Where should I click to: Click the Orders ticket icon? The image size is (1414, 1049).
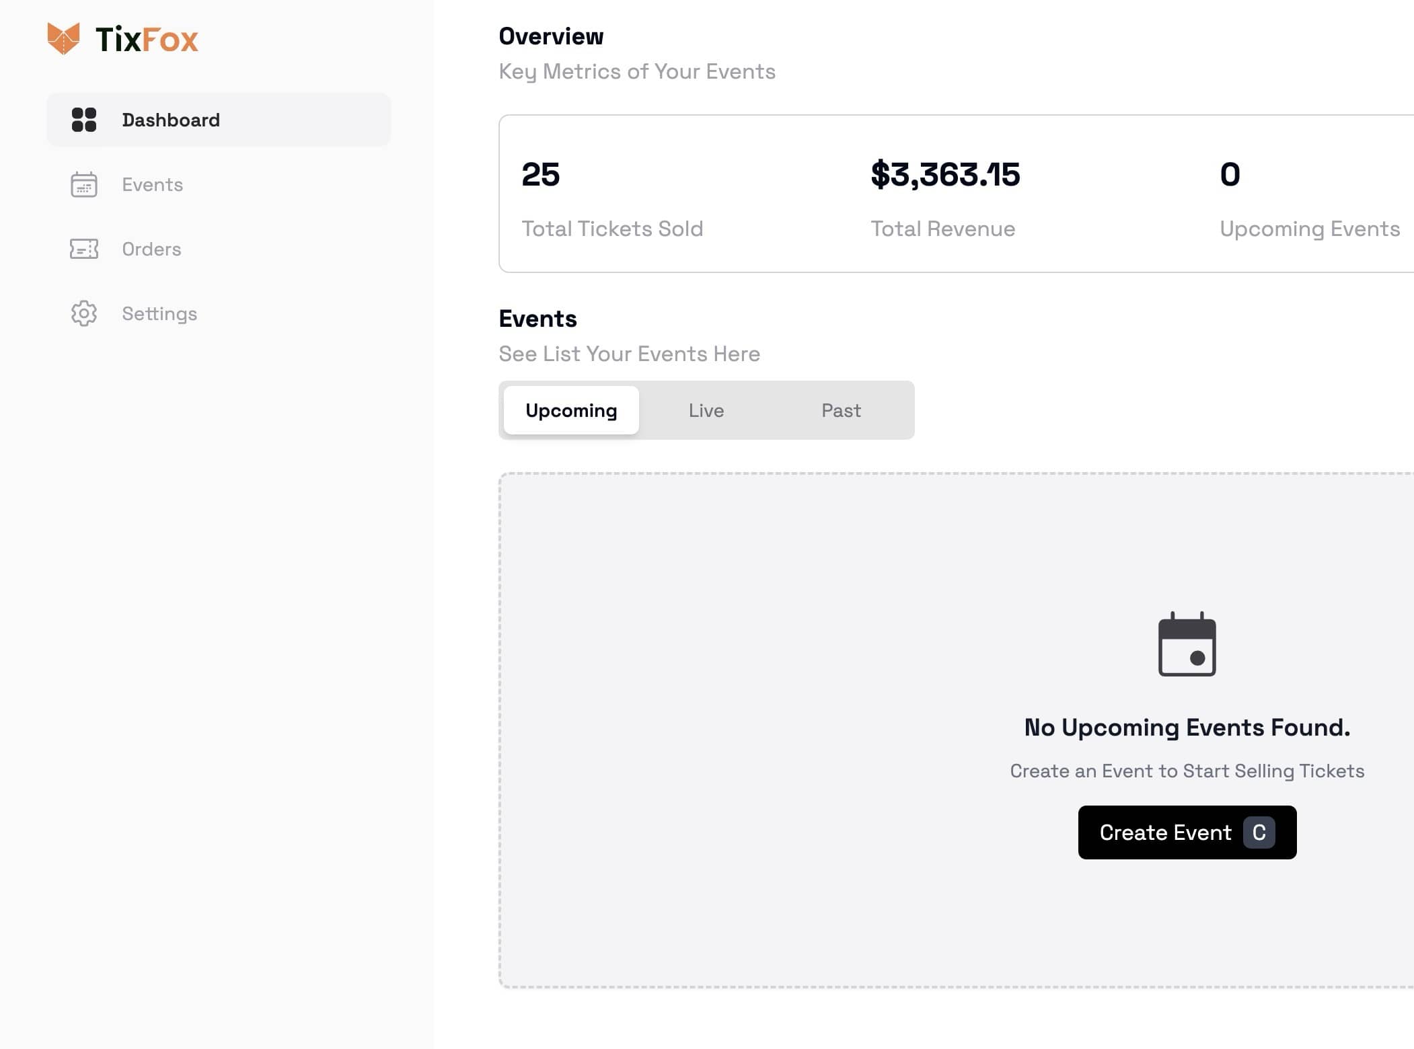coord(83,249)
